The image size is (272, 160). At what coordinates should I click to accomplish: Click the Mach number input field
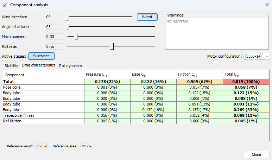pos(55,37)
